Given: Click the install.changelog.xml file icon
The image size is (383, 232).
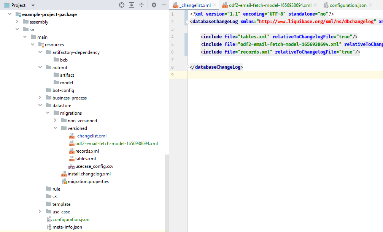Looking at the screenshot, I should [x=64, y=174].
